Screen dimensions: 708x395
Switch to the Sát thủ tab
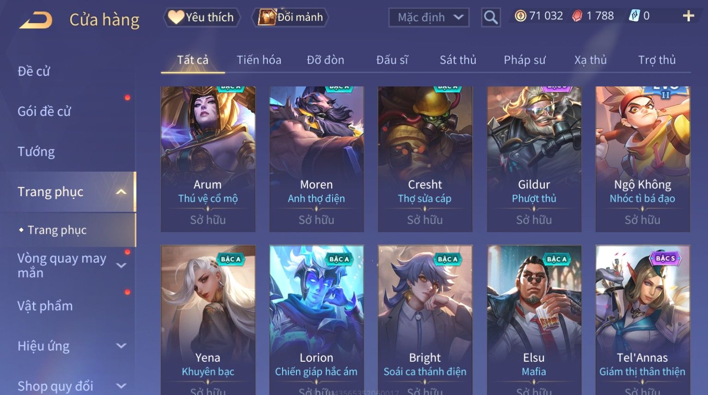point(457,60)
